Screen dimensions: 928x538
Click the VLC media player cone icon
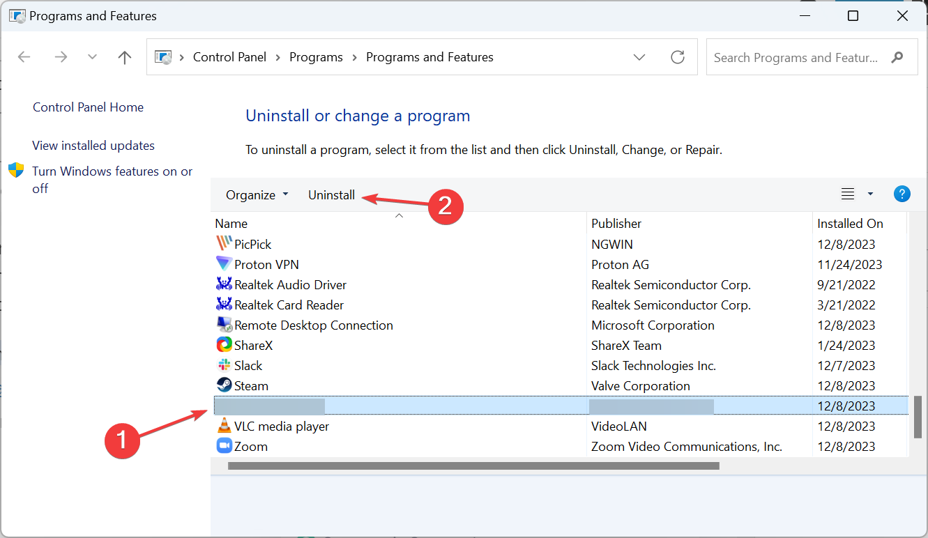pos(224,426)
